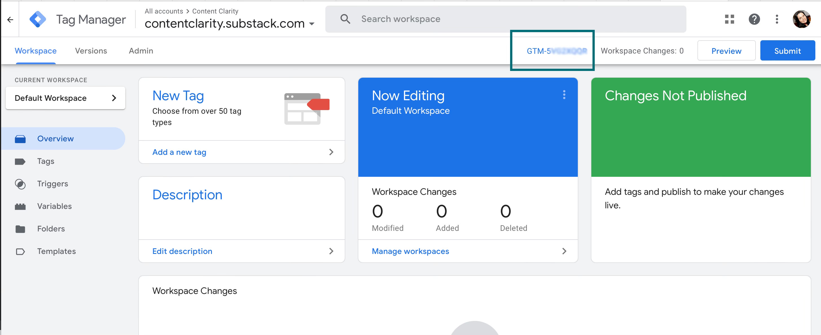Click the blue Submit button
This screenshot has width=821, height=335.
(x=787, y=51)
